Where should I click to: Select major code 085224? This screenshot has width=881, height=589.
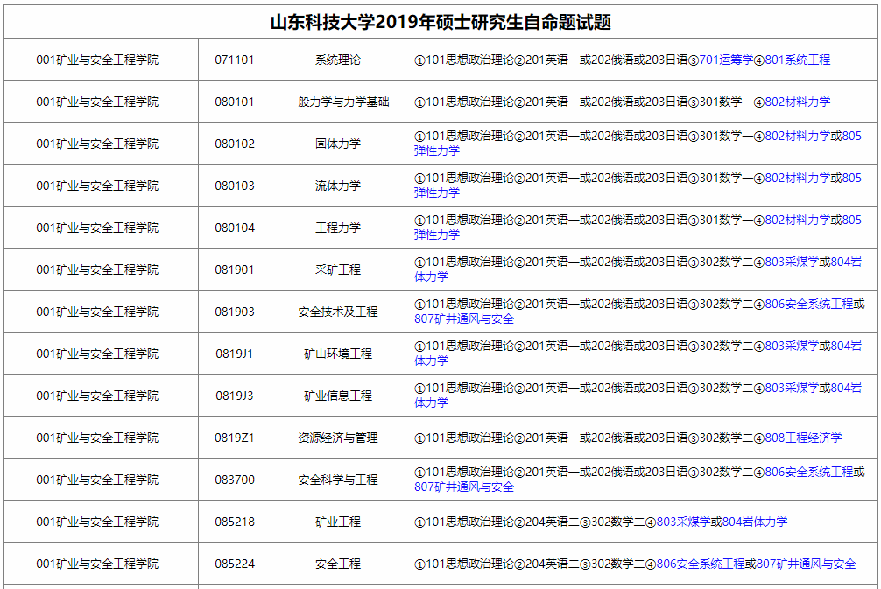[235, 564]
